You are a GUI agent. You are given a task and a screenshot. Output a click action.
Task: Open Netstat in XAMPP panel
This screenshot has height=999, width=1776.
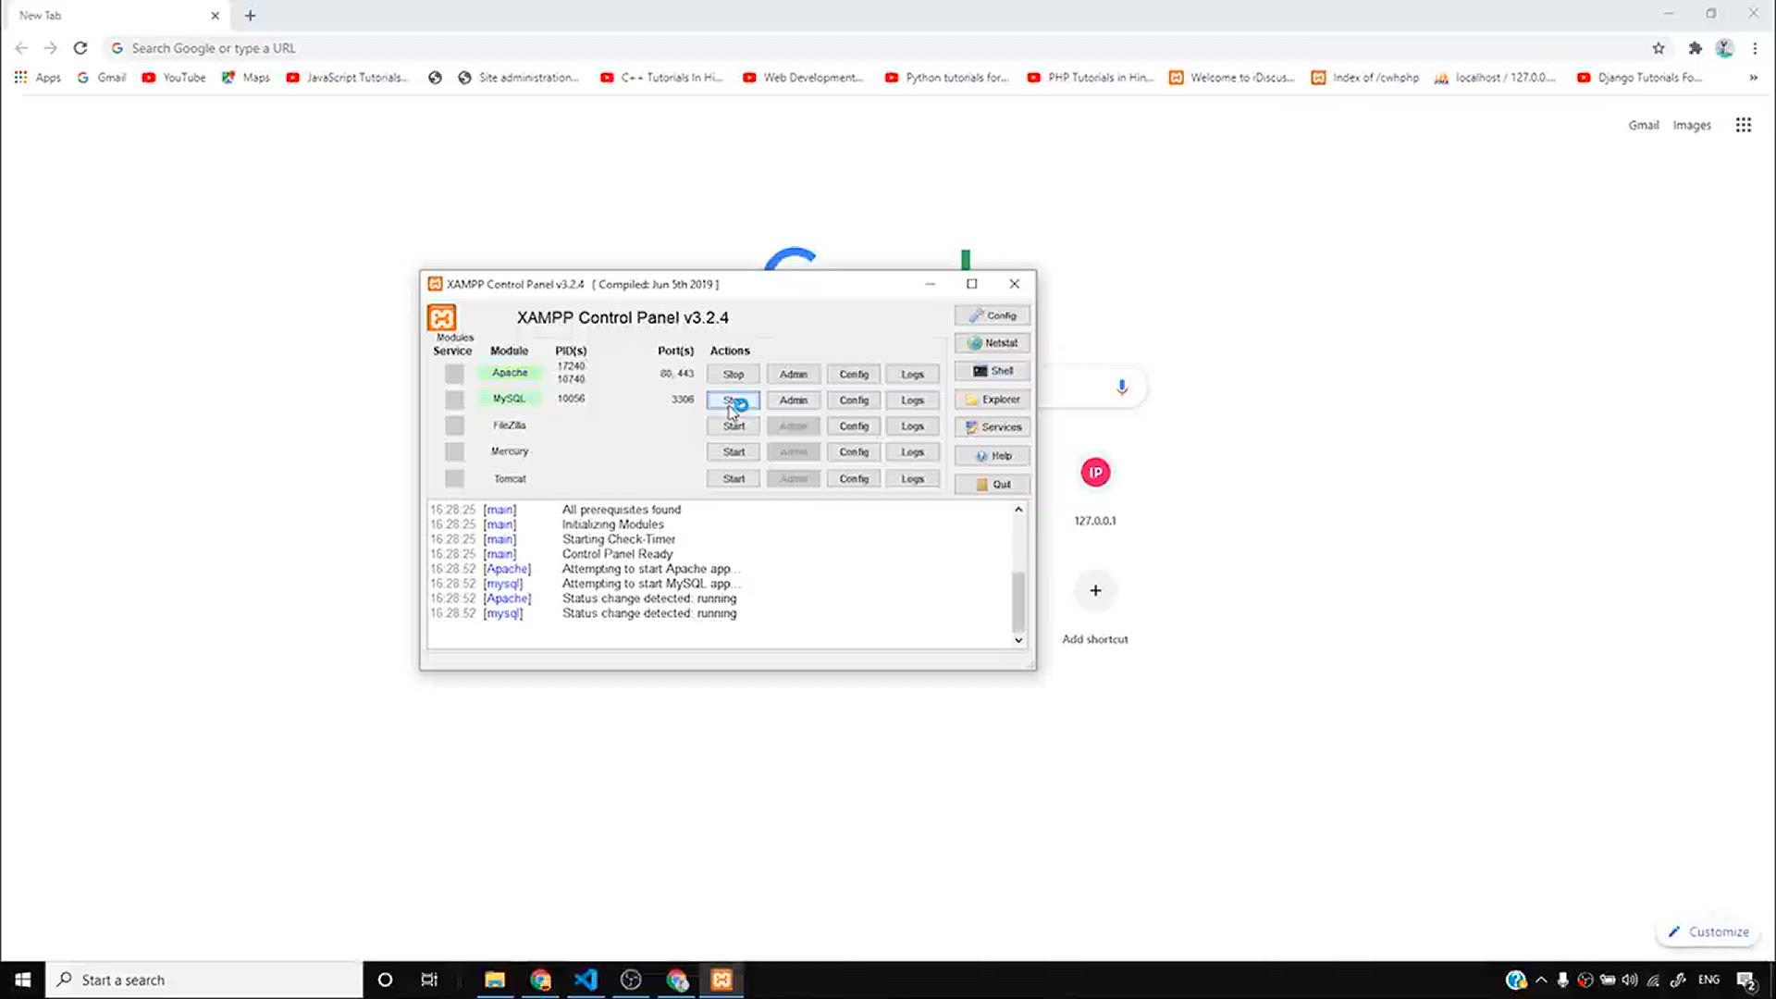click(993, 343)
